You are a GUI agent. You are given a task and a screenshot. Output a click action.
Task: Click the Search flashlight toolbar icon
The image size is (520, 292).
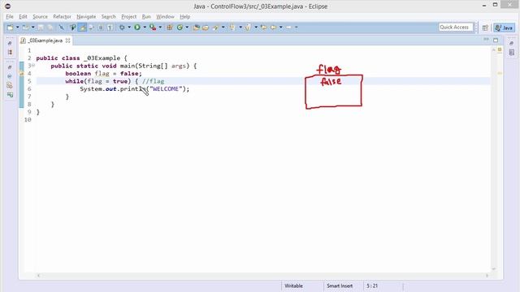[x=215, y=28]
